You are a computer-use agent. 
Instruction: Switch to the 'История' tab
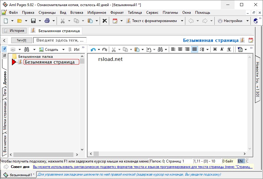click(x=14, y=31)
